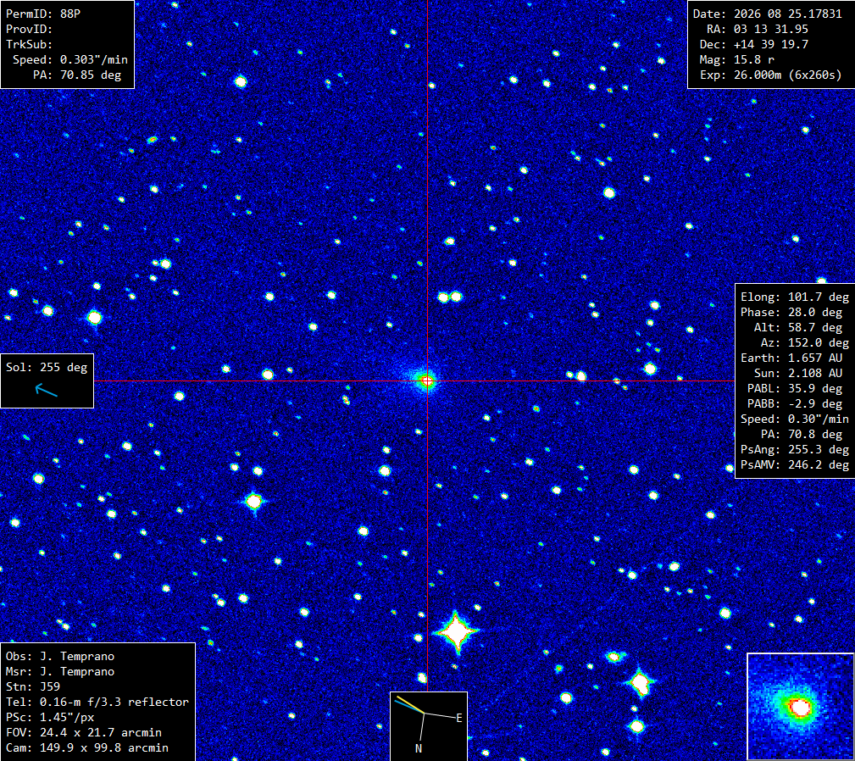Click the large saturated star with diffraction spikes
The image size is (855, 761).
click(456, 632)
